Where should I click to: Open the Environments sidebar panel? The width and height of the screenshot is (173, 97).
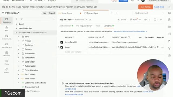6,37
